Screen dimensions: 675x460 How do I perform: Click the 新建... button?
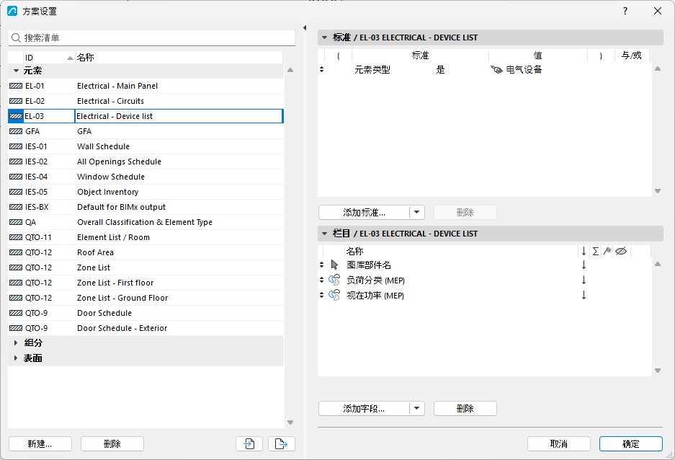(x=40, y=443)
